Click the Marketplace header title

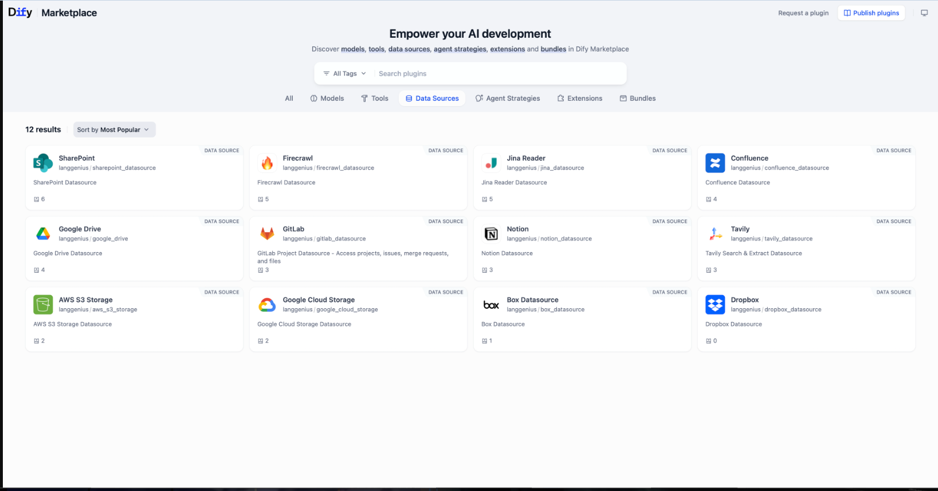pos(69,13)
